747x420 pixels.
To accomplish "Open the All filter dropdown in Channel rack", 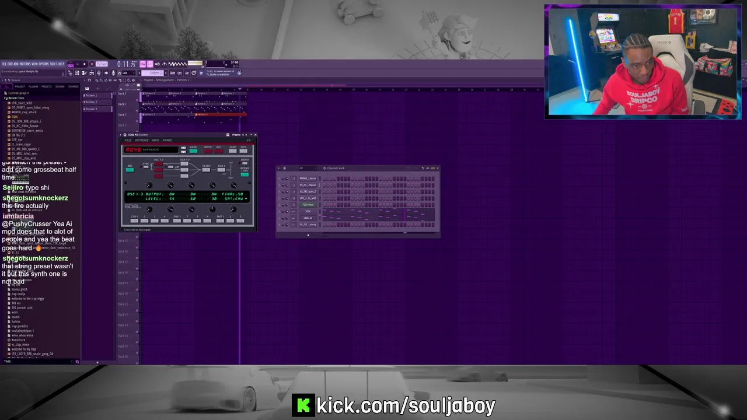I will pyautogui.click(x=308, y=168).
